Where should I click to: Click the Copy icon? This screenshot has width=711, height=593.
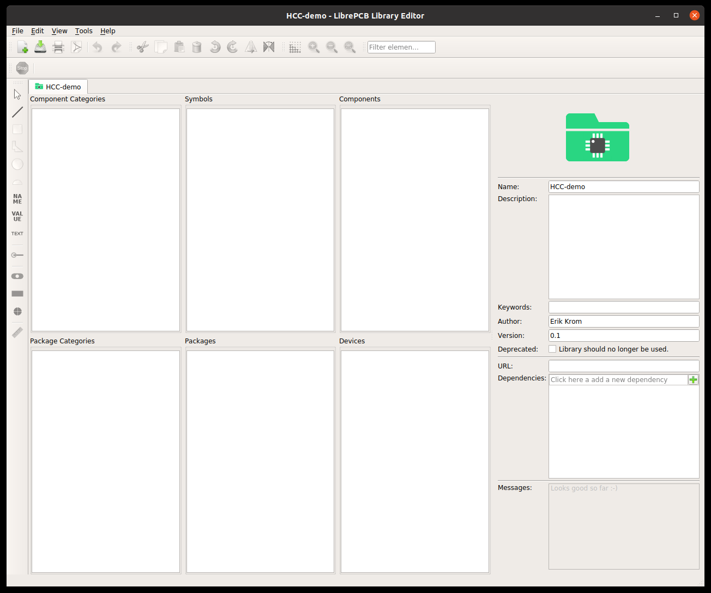coord(161,47)
